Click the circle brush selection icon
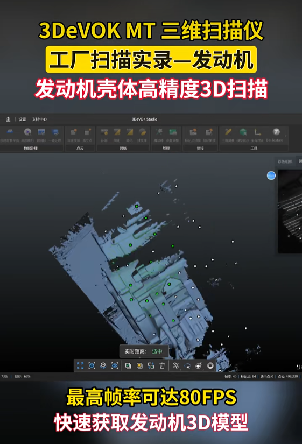This screenshot has height=444, width=302. pyautogui.click(x=199, y=365)
